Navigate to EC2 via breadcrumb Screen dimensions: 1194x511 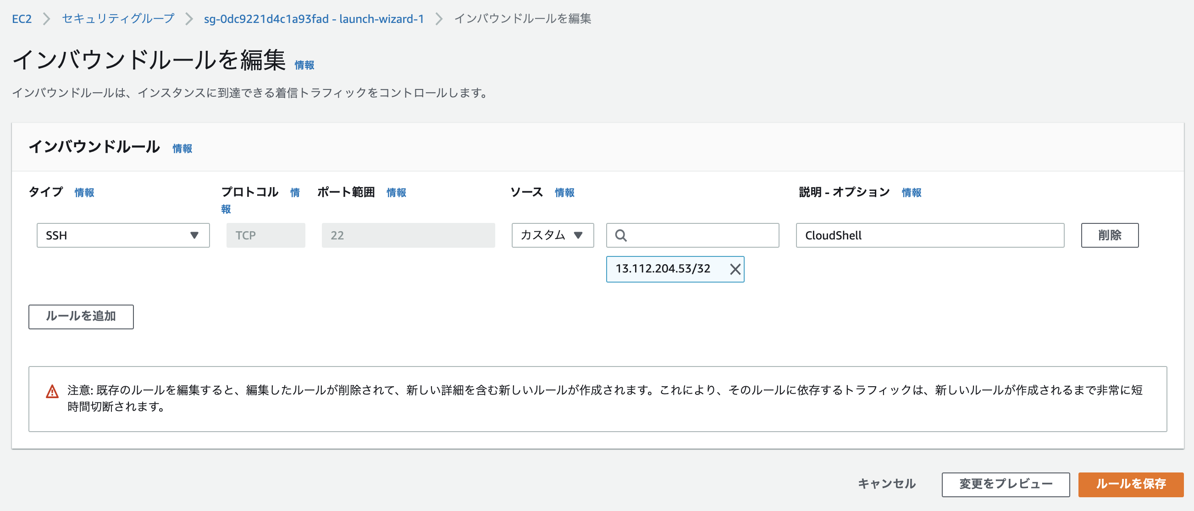22,19
